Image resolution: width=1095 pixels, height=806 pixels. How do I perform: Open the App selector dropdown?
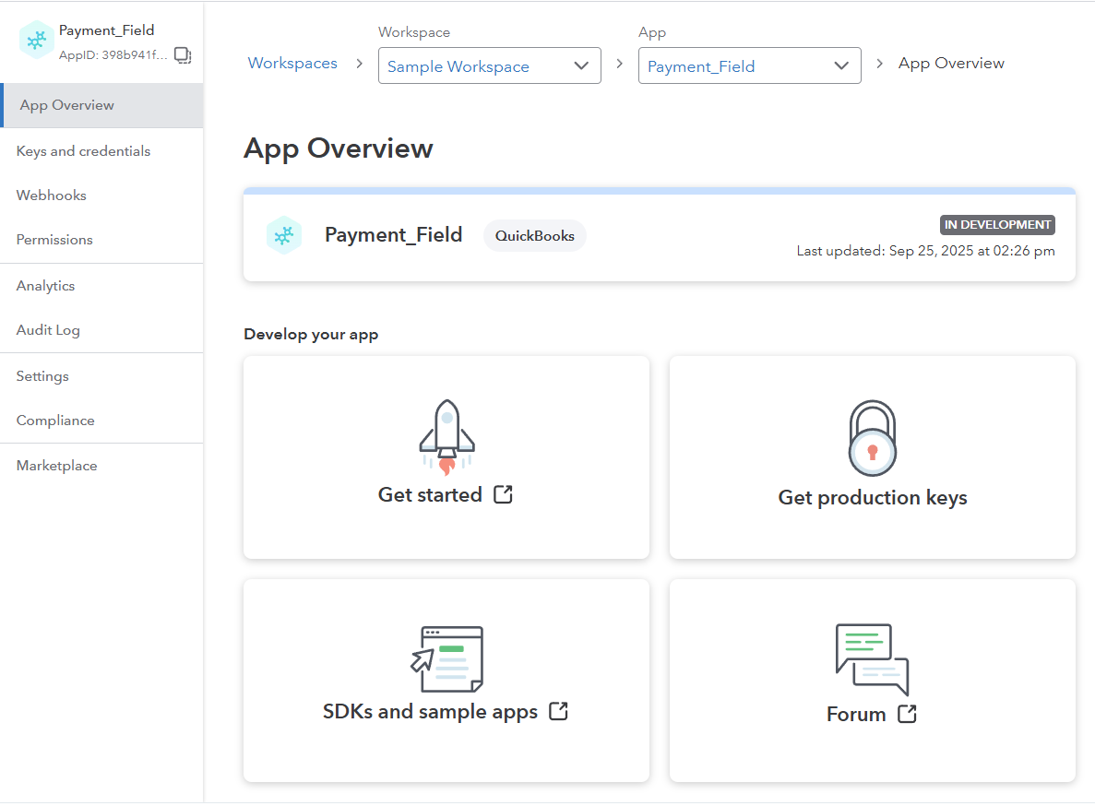click(749, 65)
